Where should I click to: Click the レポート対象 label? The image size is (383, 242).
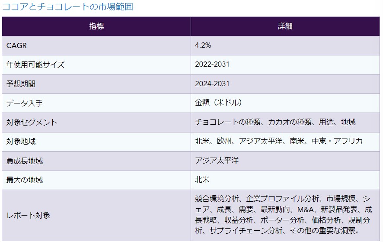(x=28, y=215)
